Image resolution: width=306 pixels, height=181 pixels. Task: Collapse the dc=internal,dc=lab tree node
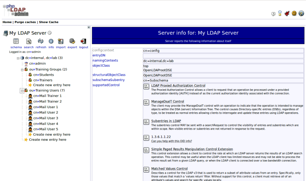18,58
